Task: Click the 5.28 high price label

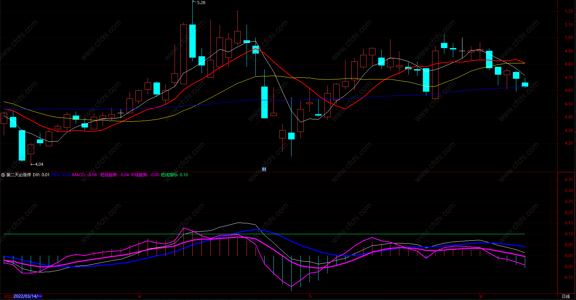Action: pos(201,3)
